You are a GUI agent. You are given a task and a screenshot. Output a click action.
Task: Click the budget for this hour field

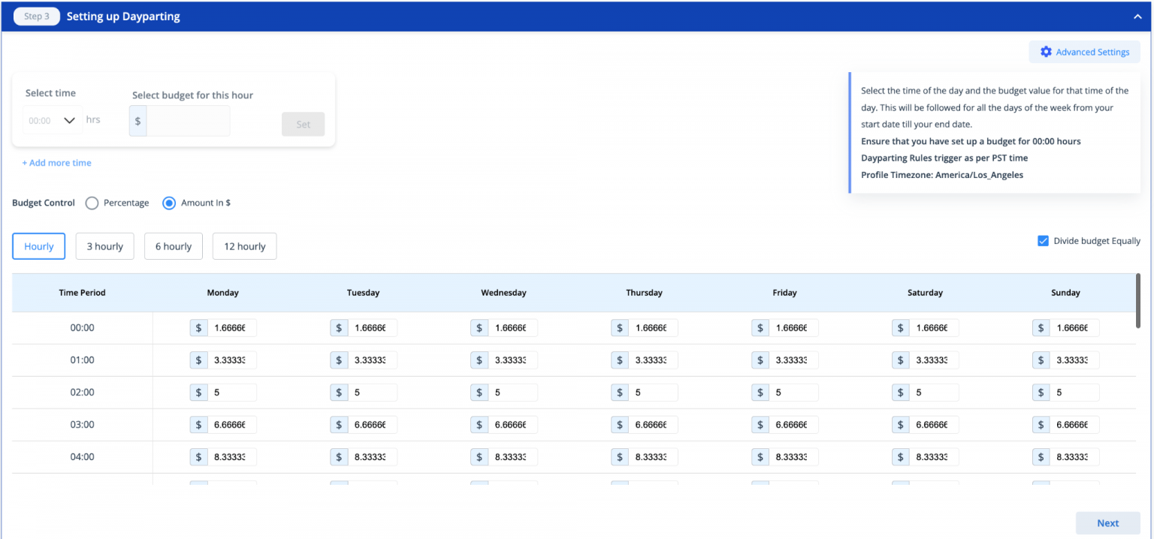[188, 121]
